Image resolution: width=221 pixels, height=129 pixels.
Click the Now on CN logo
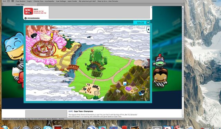tap(28, 11)
